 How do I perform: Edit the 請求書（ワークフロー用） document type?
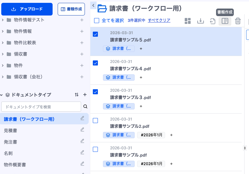82,118
